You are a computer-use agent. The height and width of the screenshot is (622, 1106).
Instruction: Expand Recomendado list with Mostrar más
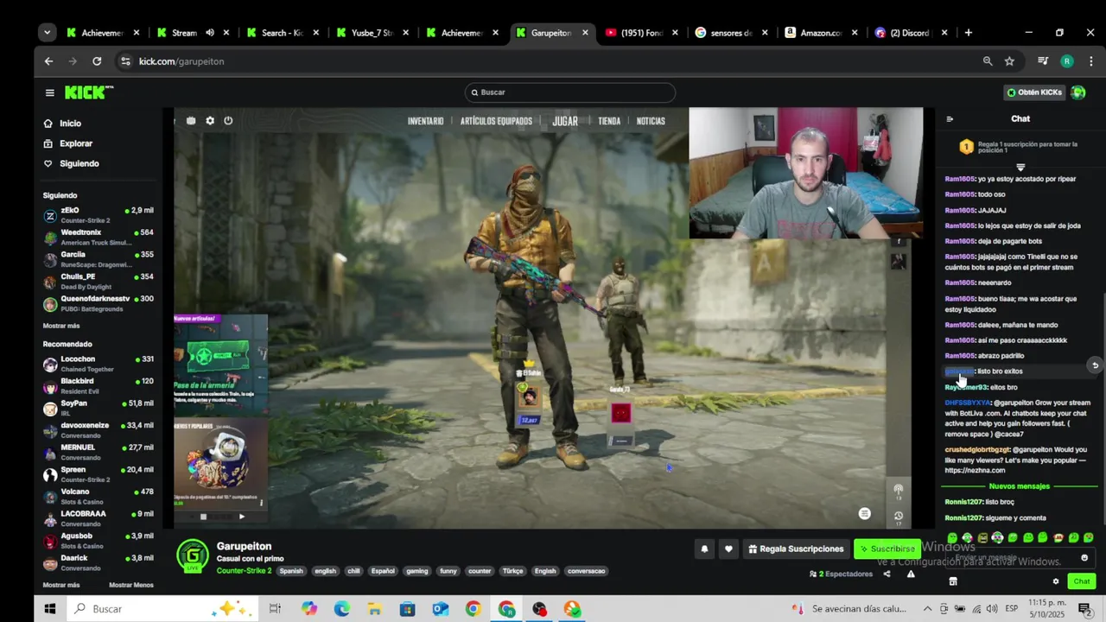pyautogui.click(x=61, y=585)
